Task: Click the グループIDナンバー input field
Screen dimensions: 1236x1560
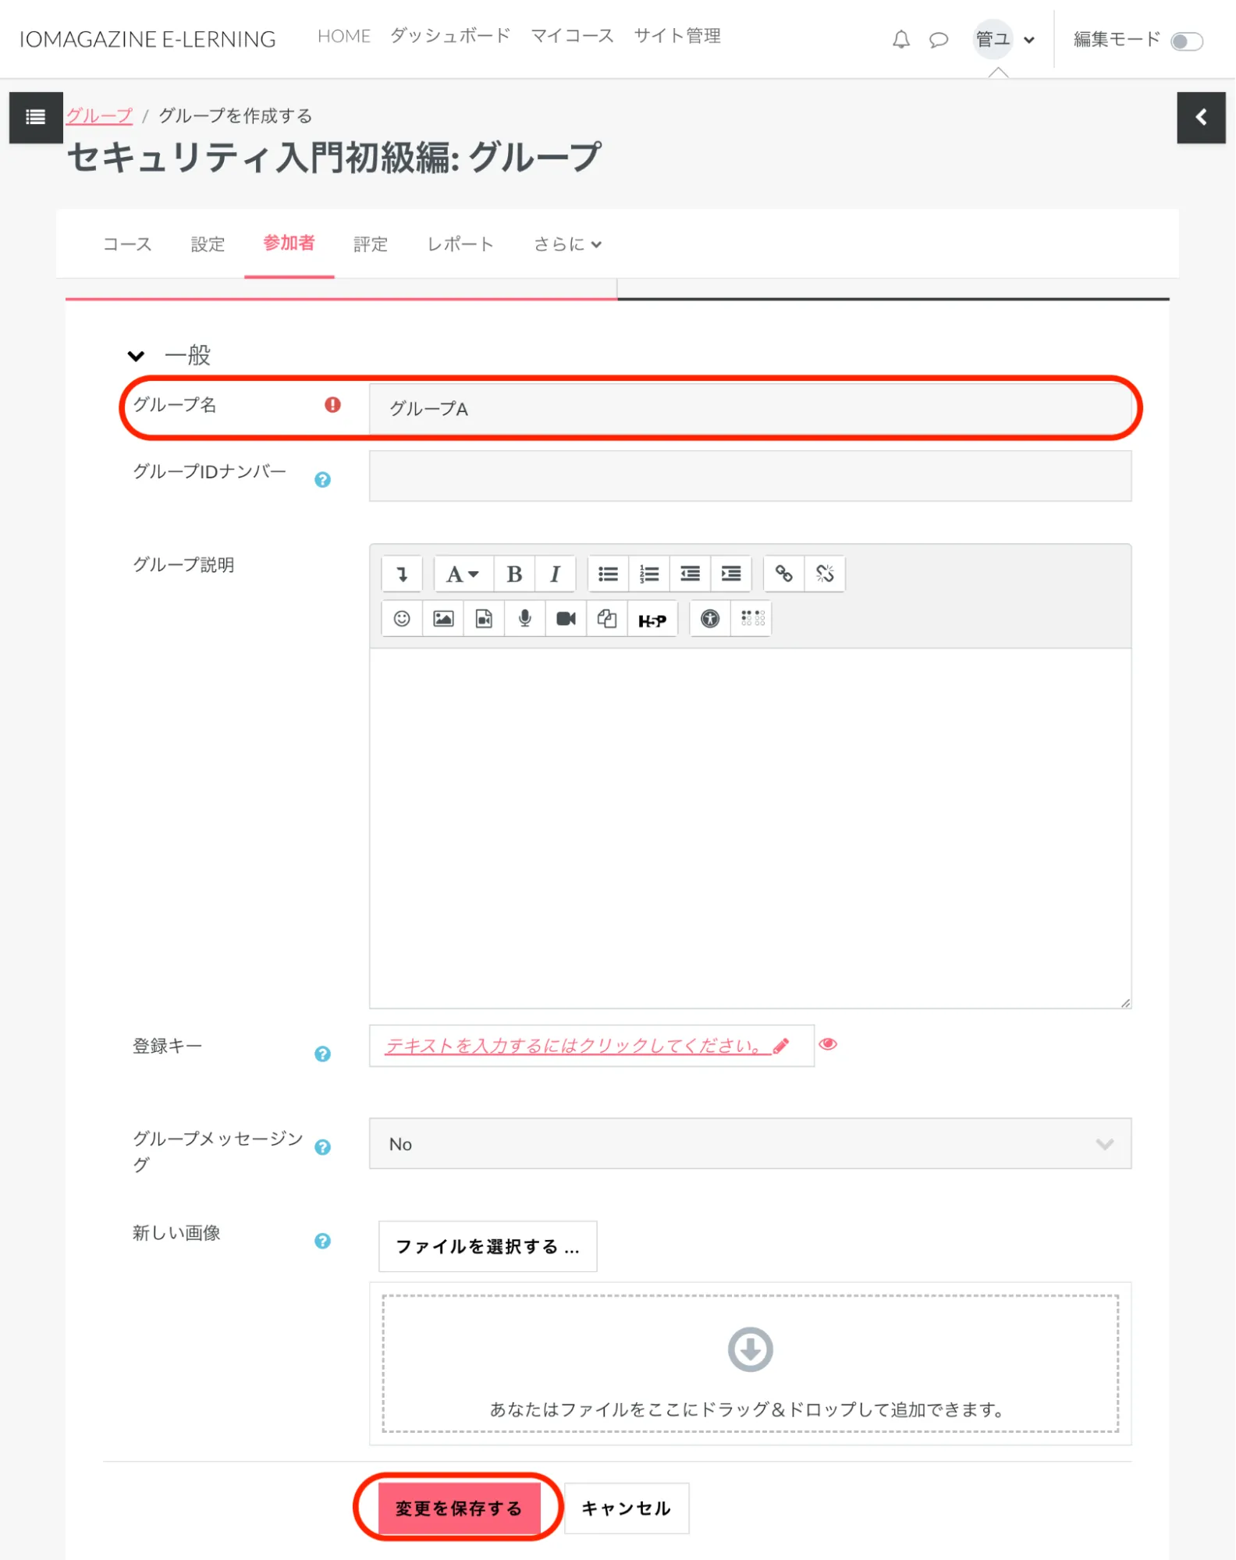Action: 749,476
